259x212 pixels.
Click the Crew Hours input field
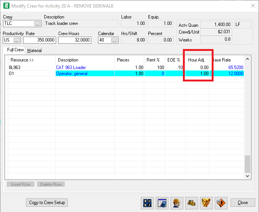[74, 40]
